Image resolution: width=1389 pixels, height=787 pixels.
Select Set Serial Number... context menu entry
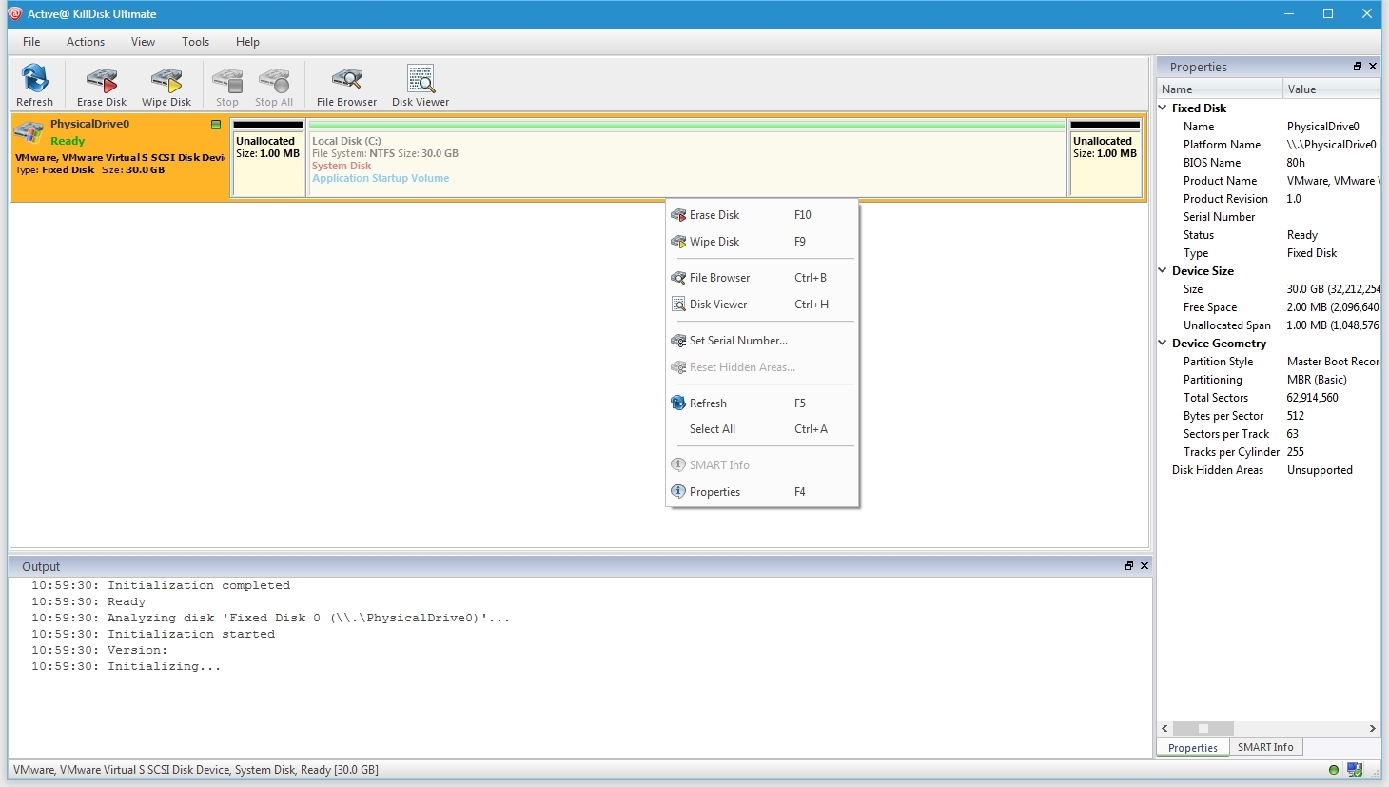point(738,341)
